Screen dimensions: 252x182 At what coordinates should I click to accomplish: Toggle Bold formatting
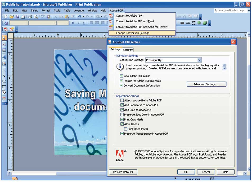73,23
